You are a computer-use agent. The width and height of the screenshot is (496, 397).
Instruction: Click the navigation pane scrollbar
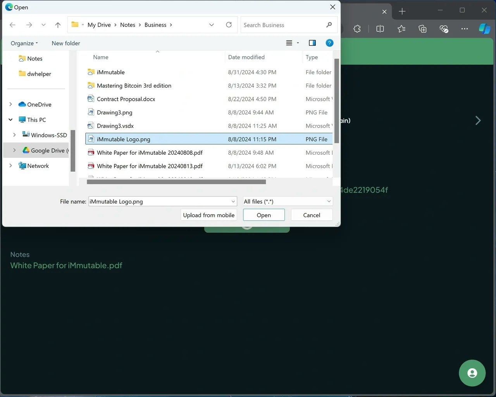point(73,150)
